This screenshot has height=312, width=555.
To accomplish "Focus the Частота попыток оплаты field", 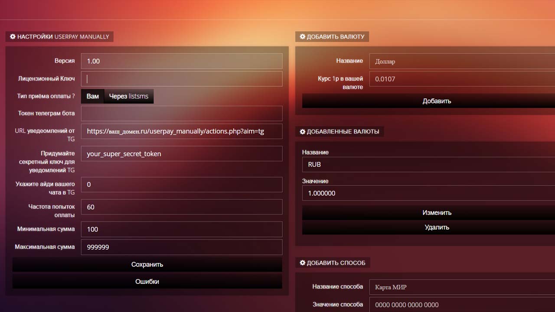I will (182, 207).
